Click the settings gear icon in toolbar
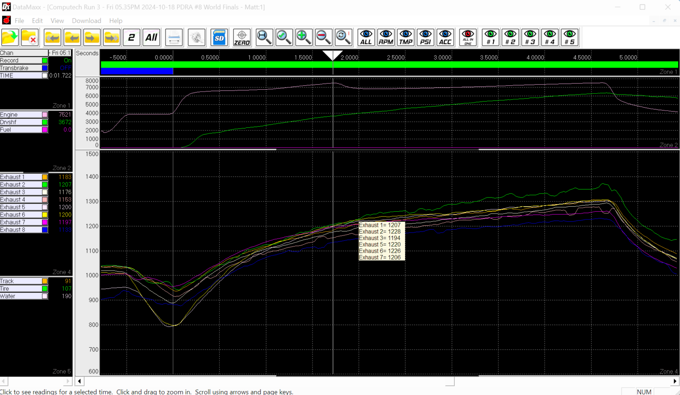680x395 pixels. pos(197,38)
